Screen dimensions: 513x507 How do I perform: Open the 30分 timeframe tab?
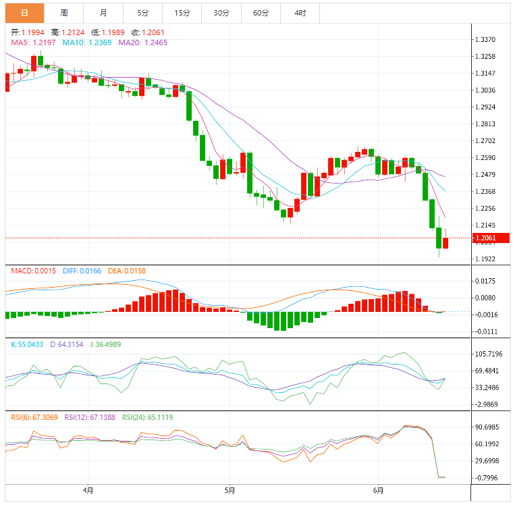click(x=221, y=13)
